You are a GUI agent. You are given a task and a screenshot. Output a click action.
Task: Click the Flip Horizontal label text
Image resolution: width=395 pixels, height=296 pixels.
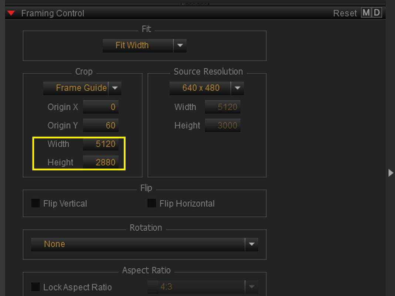pos(187,203)
